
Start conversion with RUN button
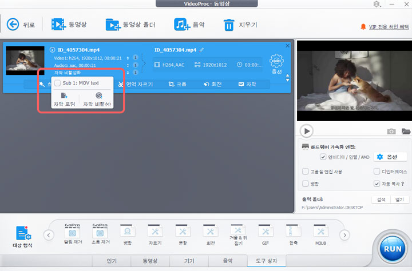click(x=393, y=249)
